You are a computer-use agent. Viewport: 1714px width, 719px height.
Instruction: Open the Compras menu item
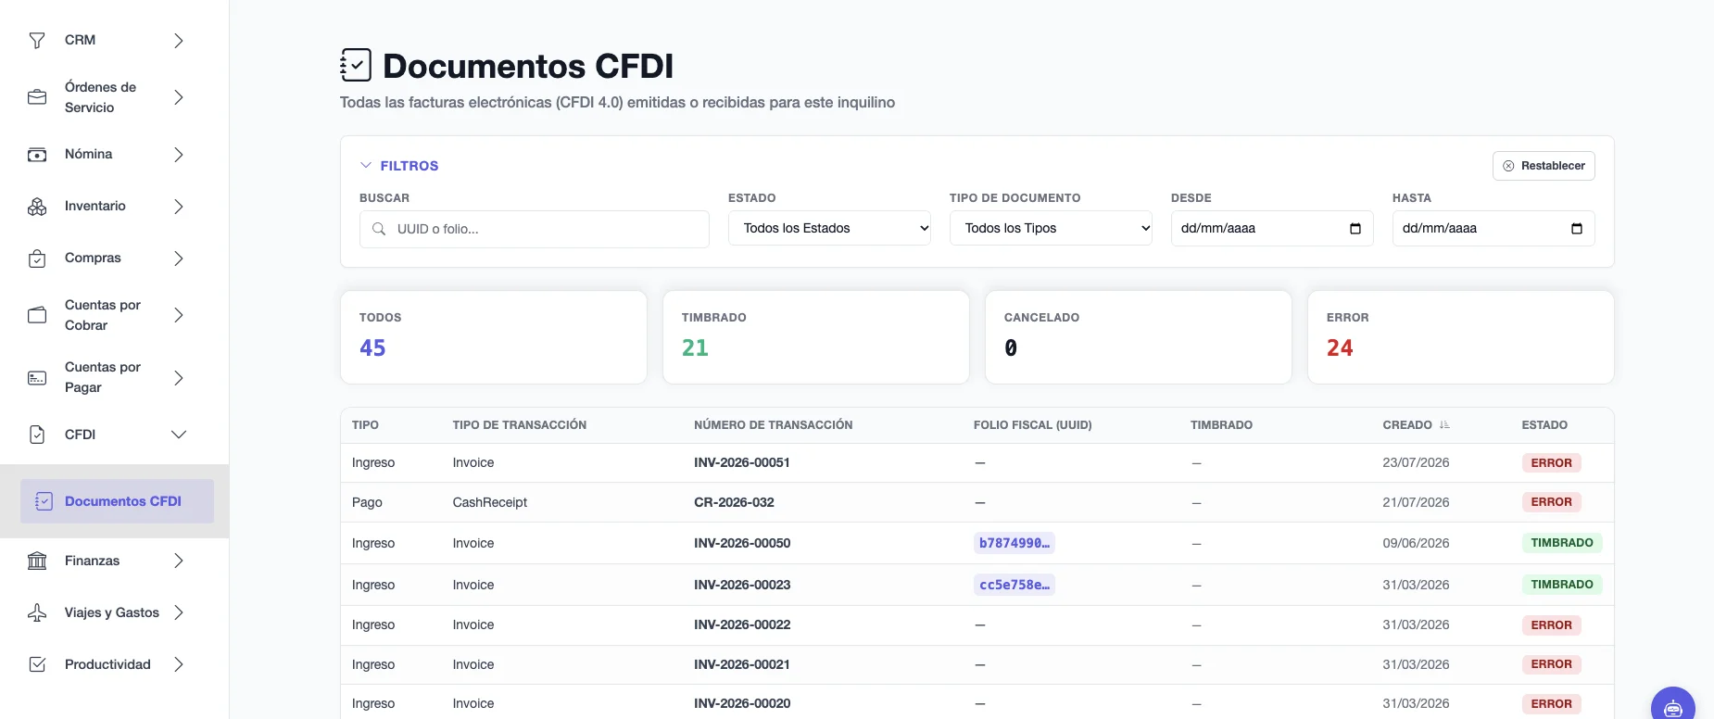[107, 259]
